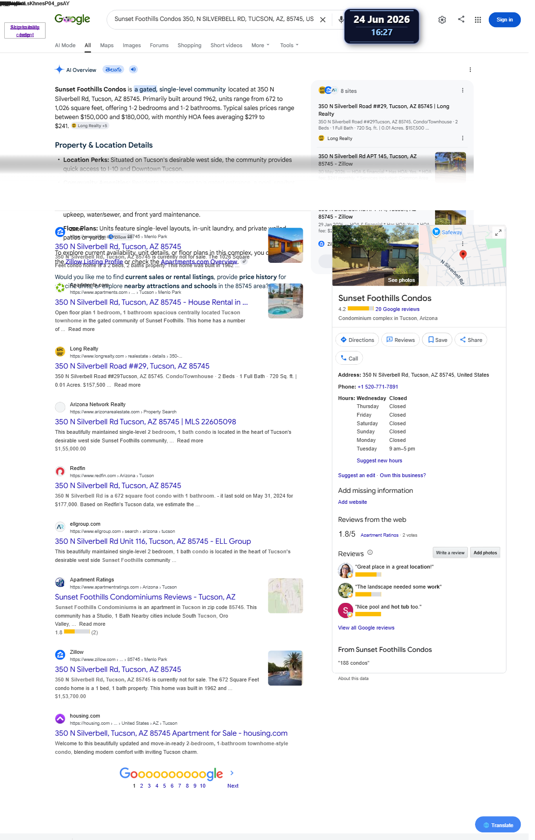View all Google reviews
Viewport: 535px width, 840px height.
click(x=366, y=628)
